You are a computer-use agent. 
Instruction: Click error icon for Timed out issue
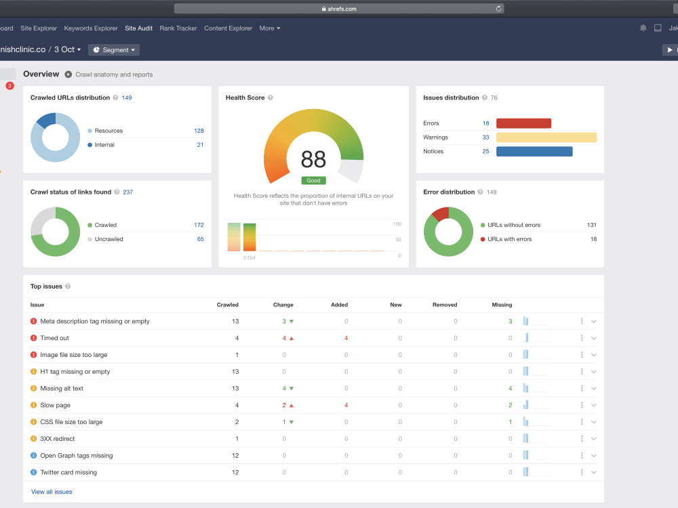point(34,338)
